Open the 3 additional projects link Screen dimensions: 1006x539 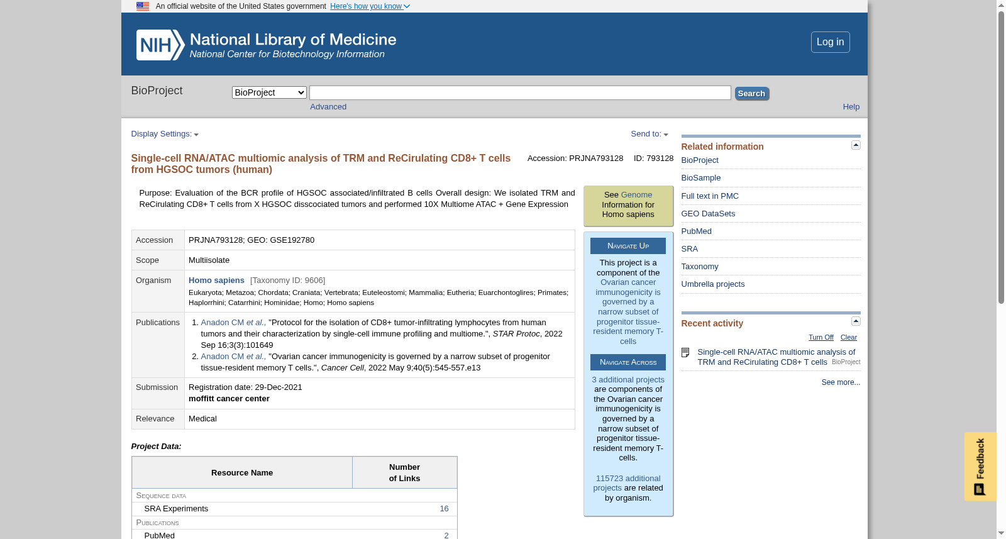pos(628,380)
